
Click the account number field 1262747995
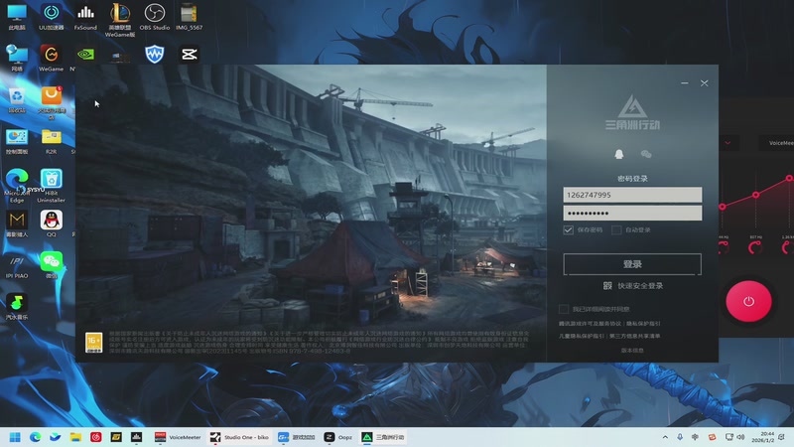pos(632,195)
